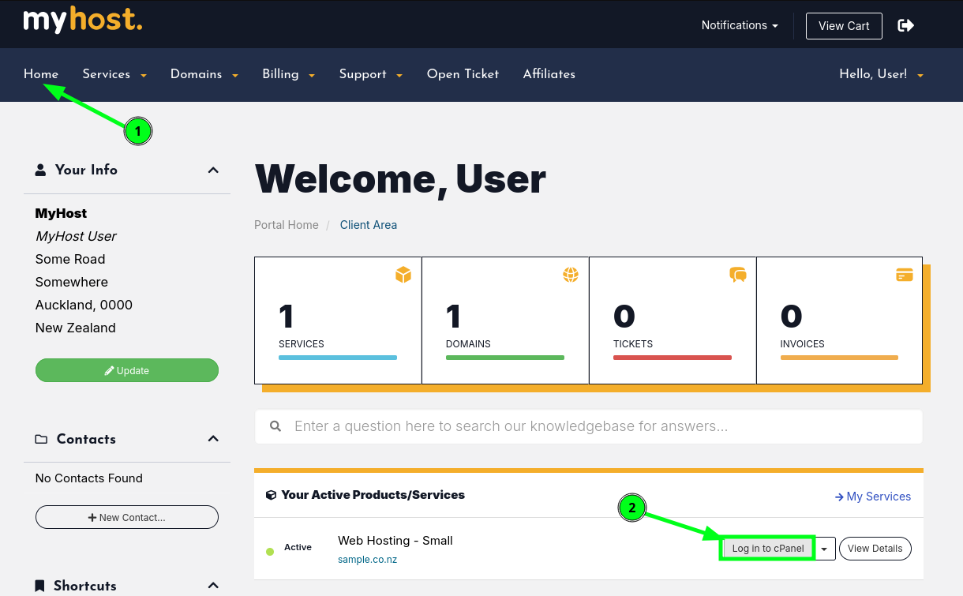Screen dimensions: 963x596
Task: Collapse the Shortcuts panel
Action: [x=213, y=586]
